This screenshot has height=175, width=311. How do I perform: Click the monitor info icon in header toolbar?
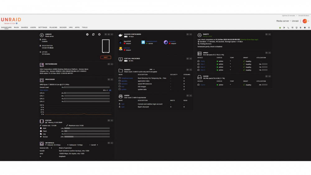point(296,28)
